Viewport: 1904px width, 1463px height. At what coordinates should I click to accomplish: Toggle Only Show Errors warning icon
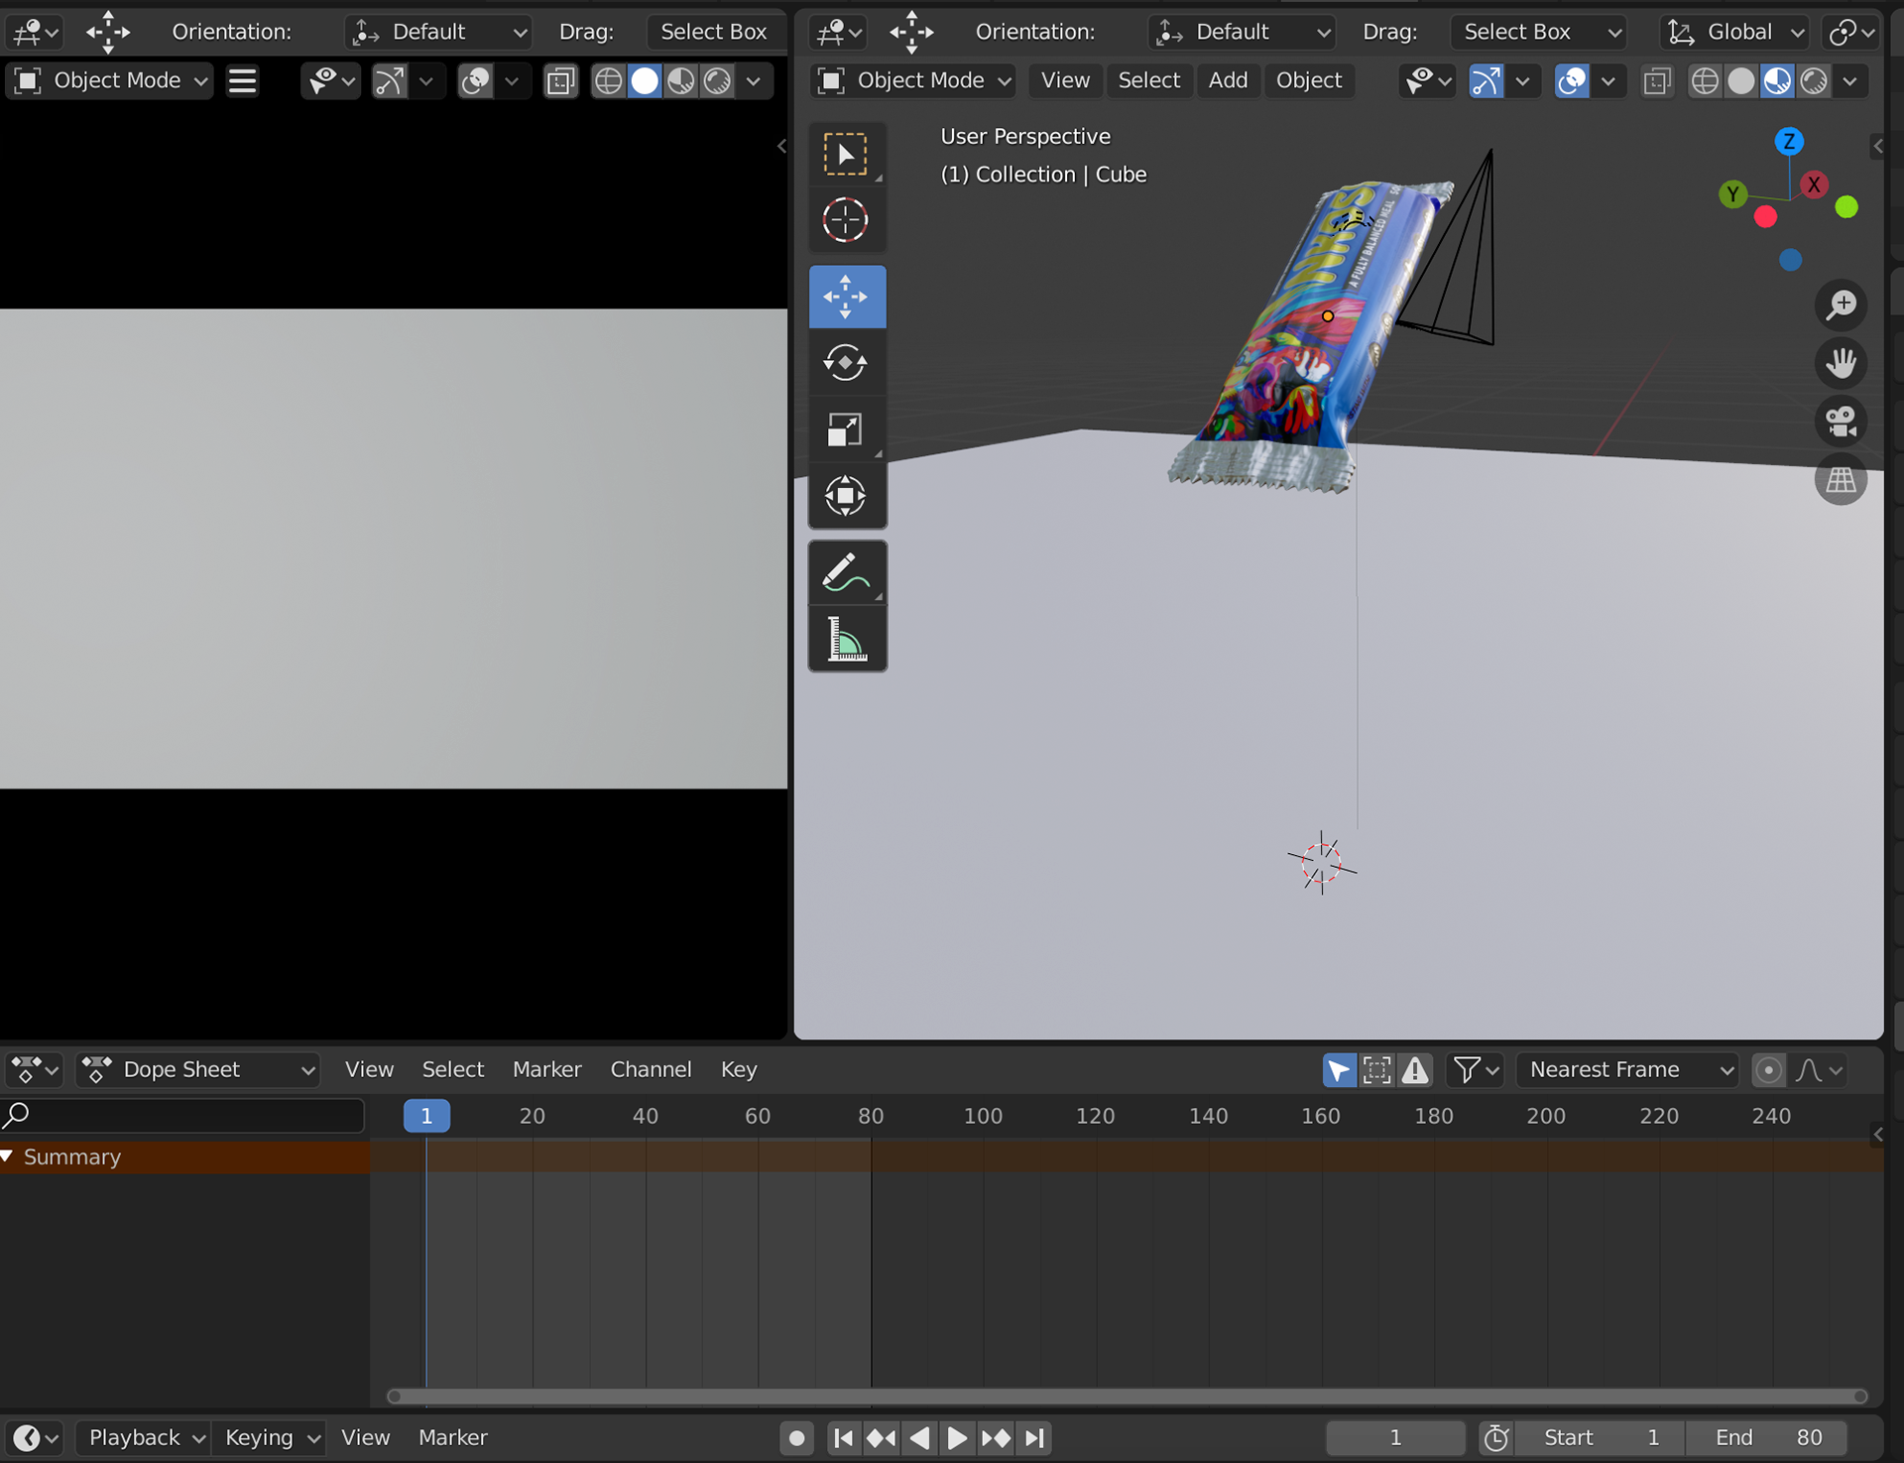1415,1069
